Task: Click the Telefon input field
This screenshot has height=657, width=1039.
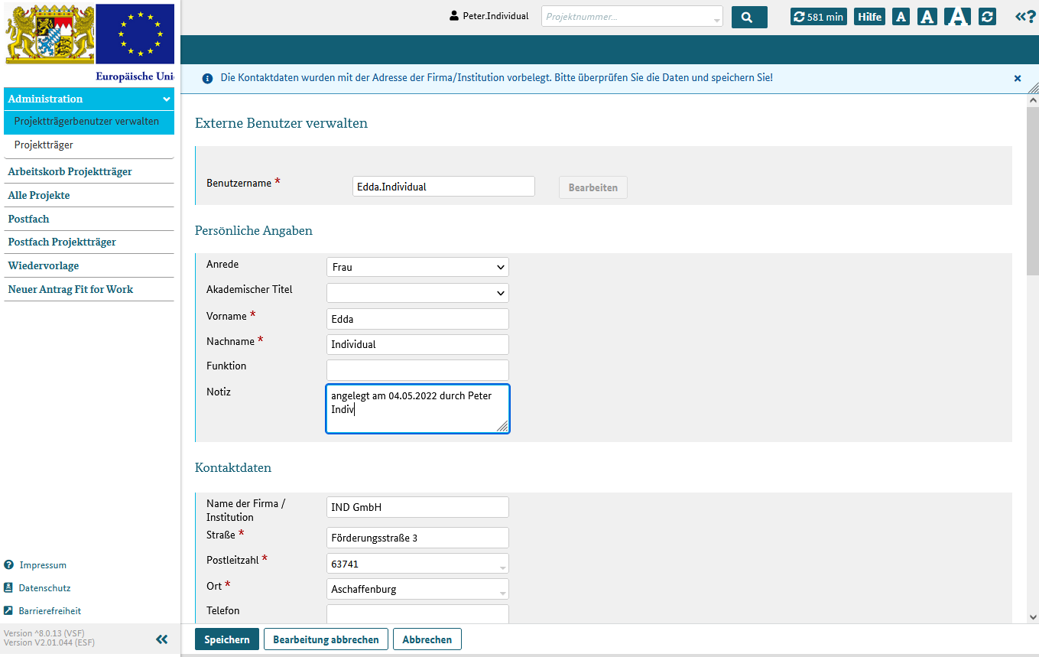Action: click(x=417, y=615)
